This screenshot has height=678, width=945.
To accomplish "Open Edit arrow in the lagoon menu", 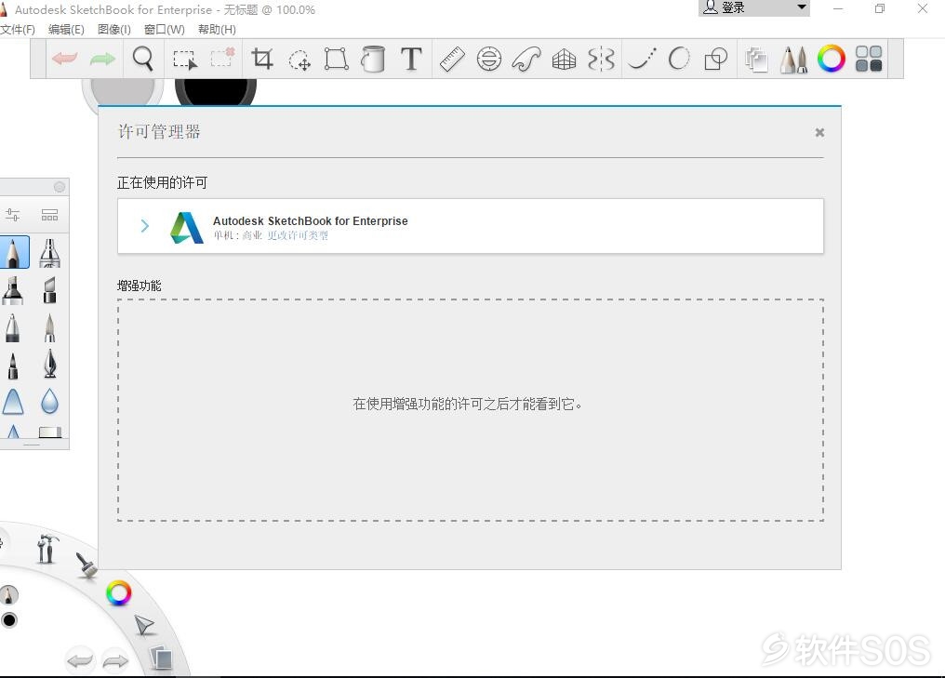I will [144, 626].
